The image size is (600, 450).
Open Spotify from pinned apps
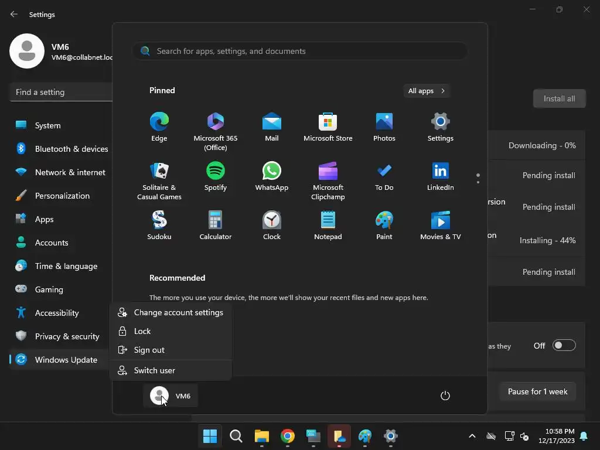(216, 176)
